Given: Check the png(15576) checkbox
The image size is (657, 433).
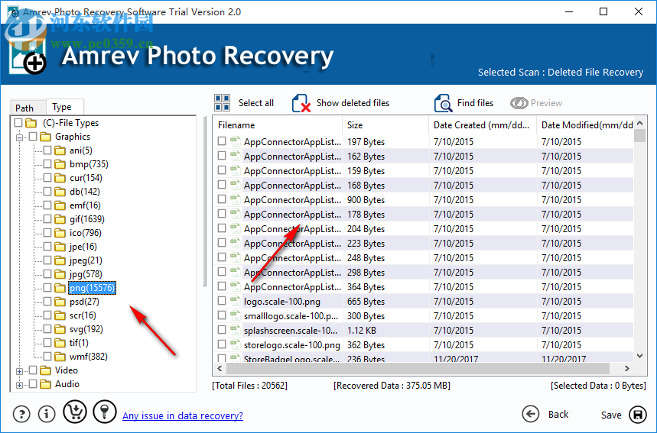Looking at the screenshot, I should tap(47, 287).
